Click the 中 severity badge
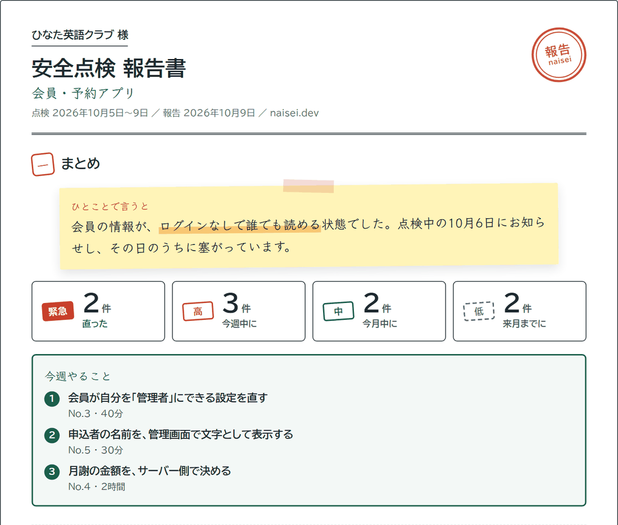Viewport: 618px width, 525px height. 338,311
